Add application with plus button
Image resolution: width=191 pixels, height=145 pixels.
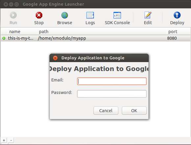[4, 140]
